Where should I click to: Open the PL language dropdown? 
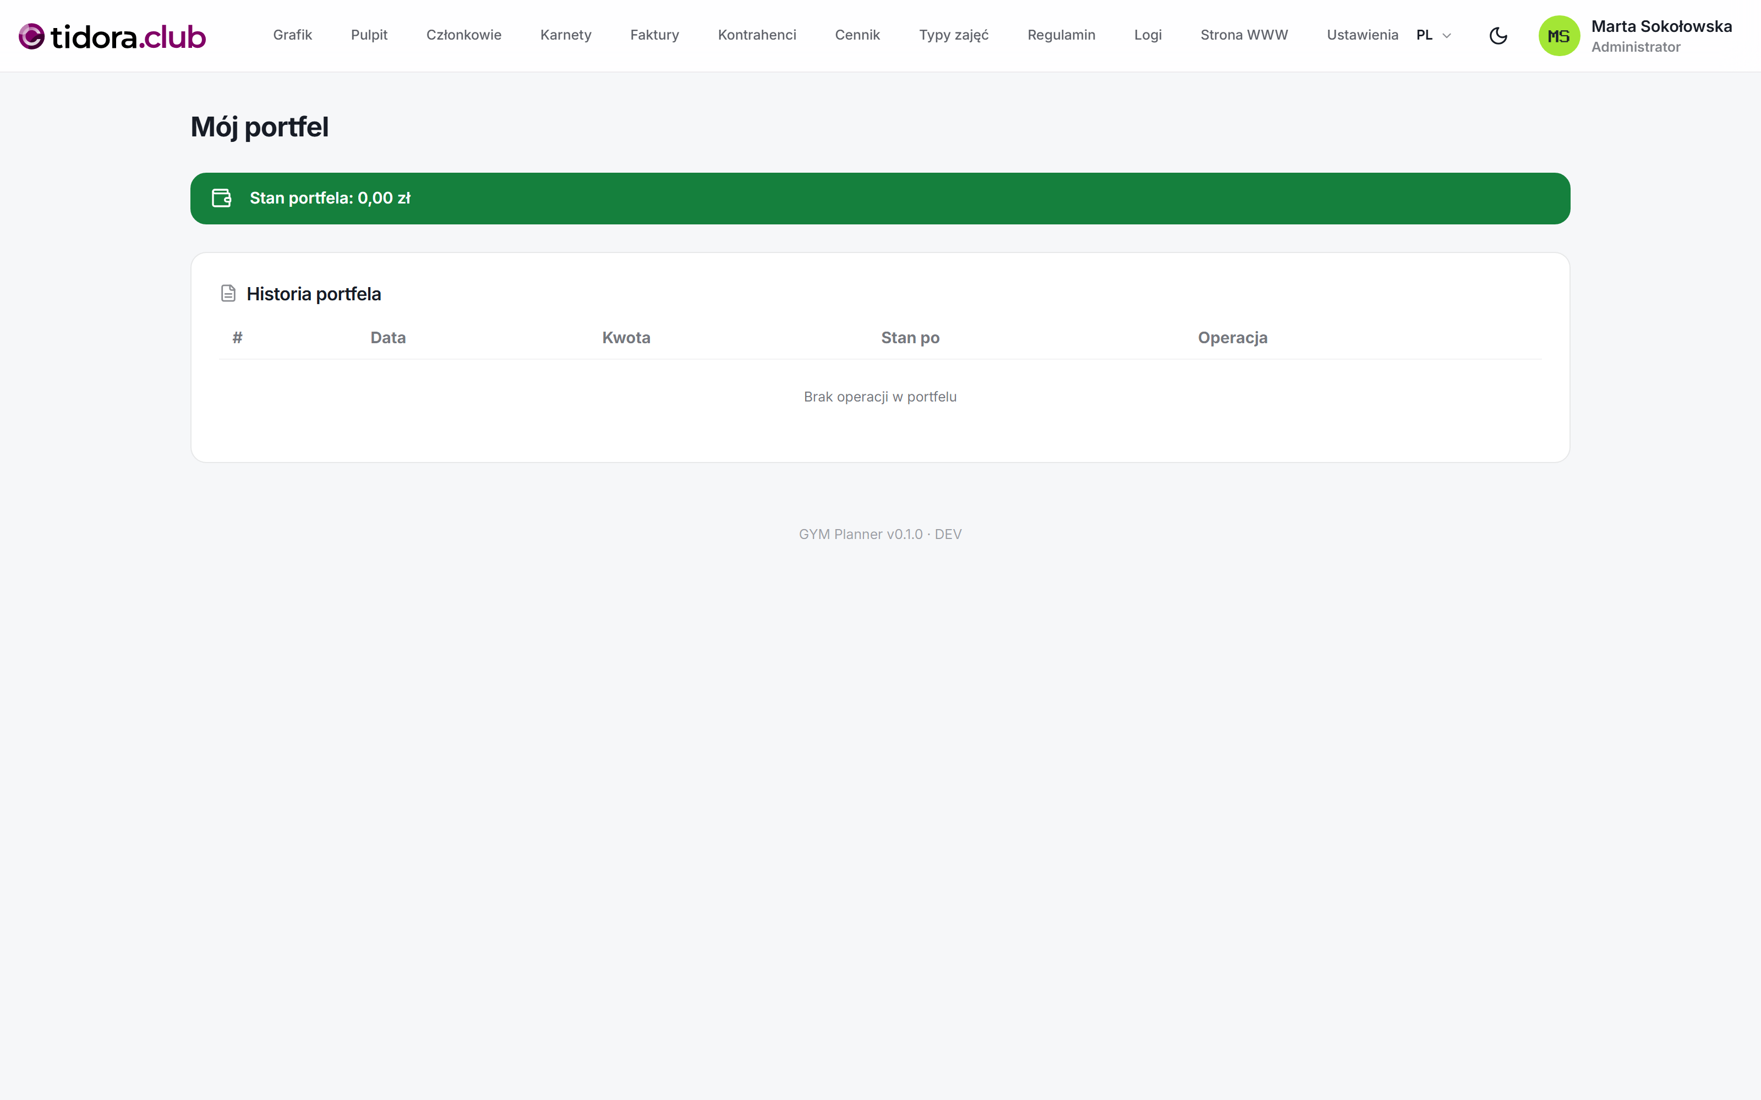(1434, 35)
